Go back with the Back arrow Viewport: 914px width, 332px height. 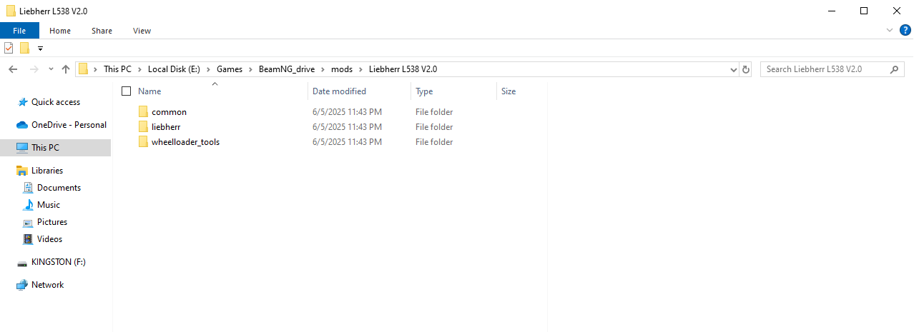click(x=12, y=69)
